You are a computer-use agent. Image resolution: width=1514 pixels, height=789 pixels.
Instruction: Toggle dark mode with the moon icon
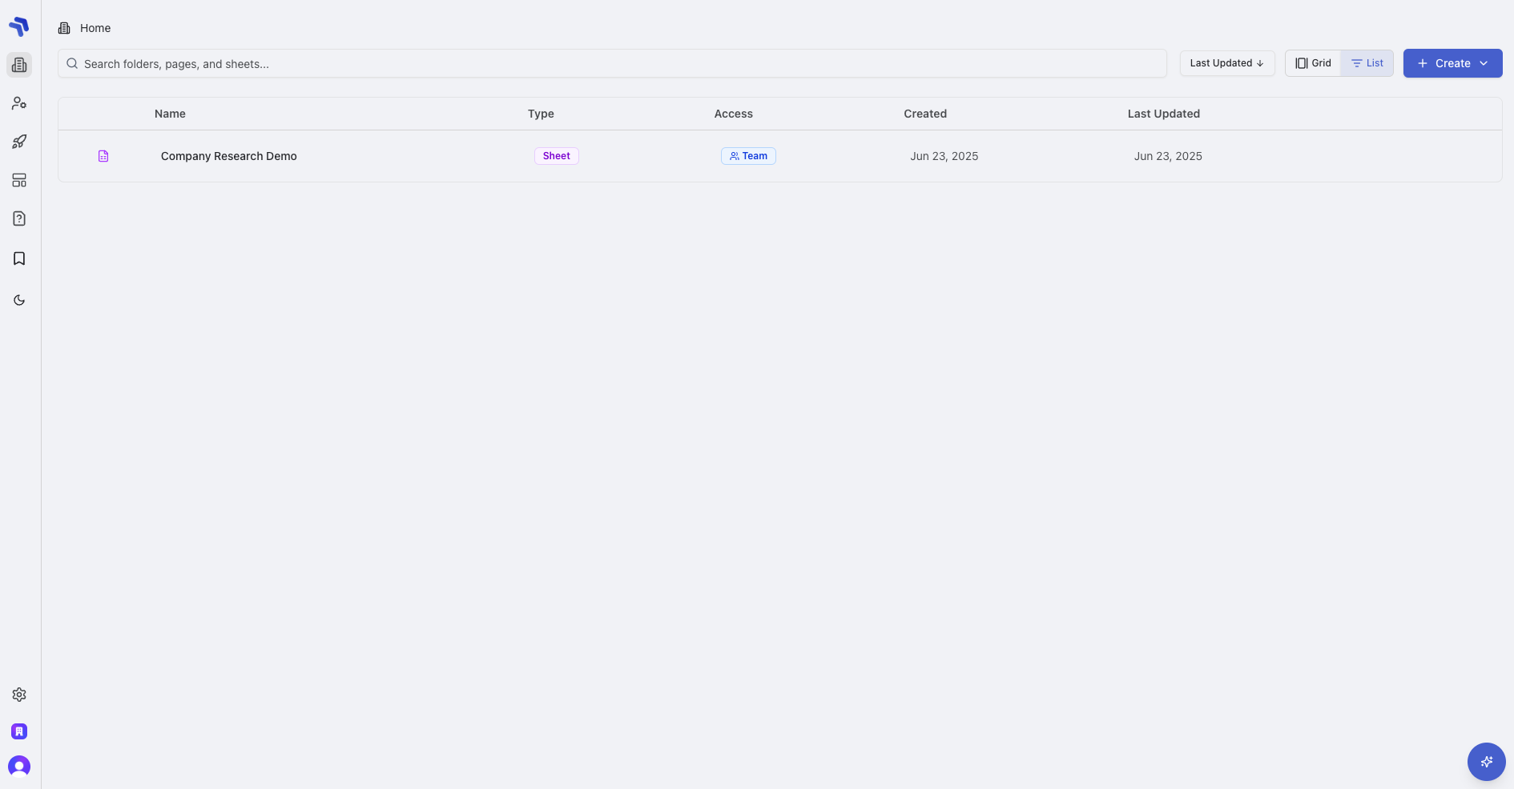[19, 300]
